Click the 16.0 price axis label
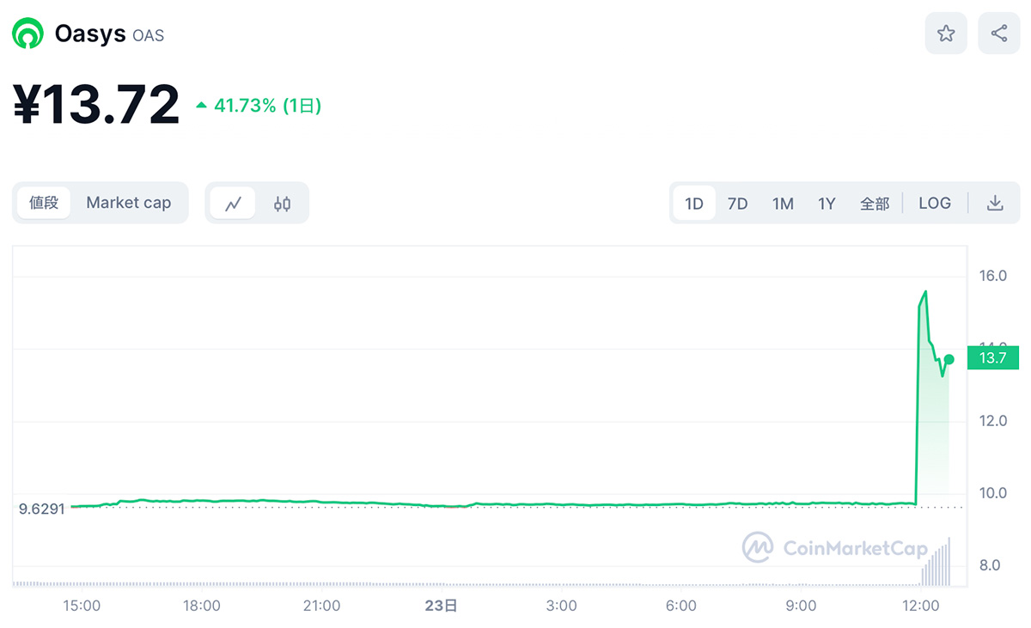The width and height of the screenshot is (1031, 628). [992, 276]
